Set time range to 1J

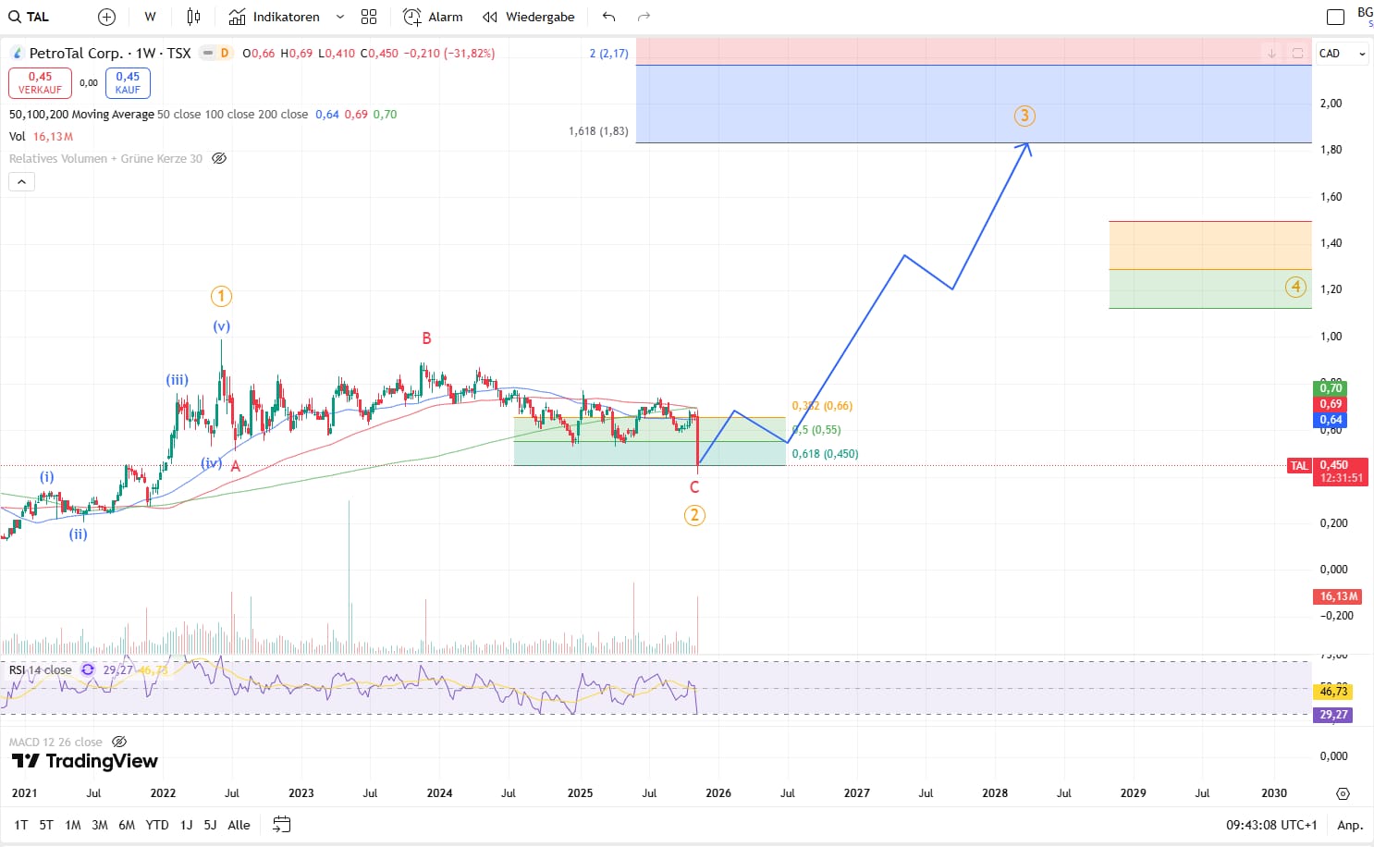186,825
